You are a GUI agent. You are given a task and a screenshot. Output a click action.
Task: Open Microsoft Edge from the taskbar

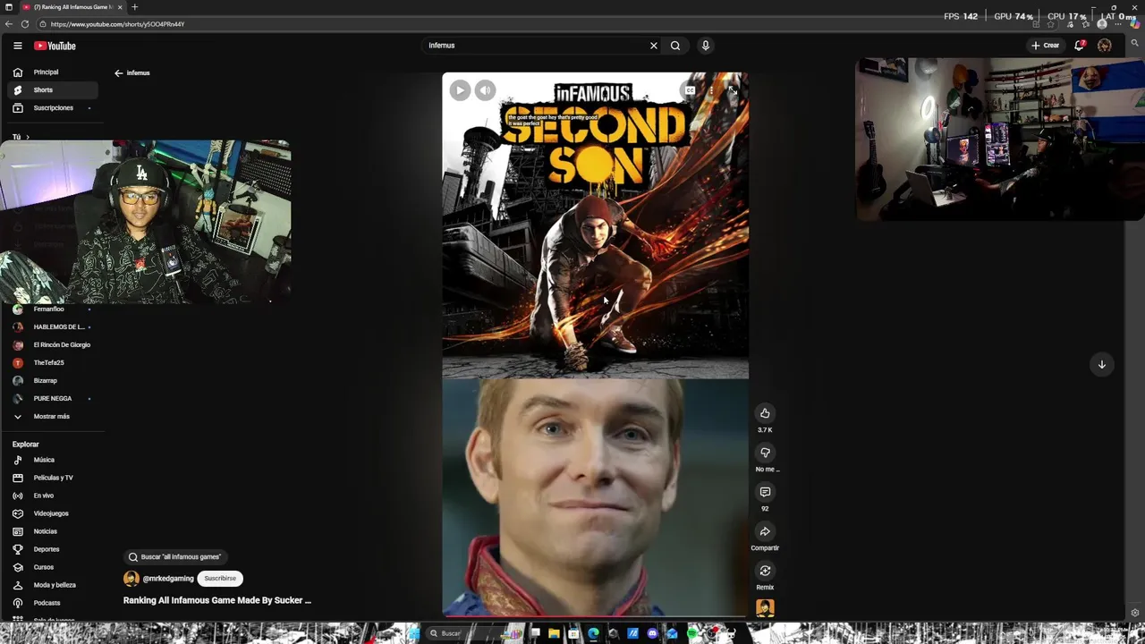593,633
